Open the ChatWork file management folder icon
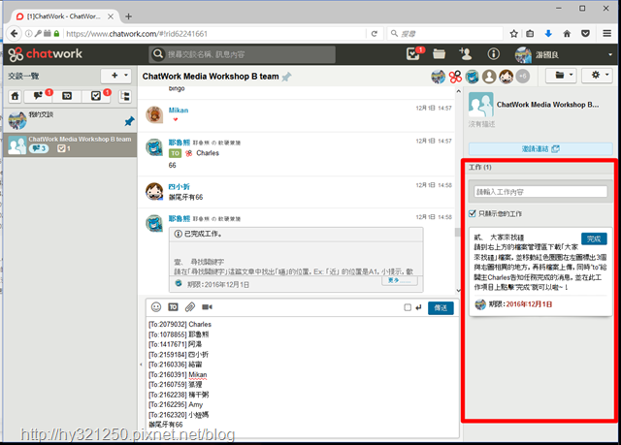This screenshot has height=445, width=621. (x=439, y=53)
